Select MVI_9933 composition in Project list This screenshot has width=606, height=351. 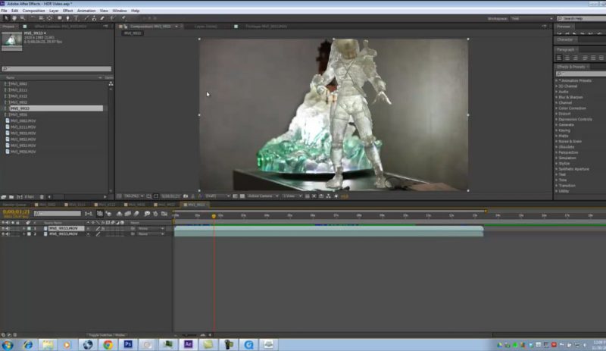[20, 108]
